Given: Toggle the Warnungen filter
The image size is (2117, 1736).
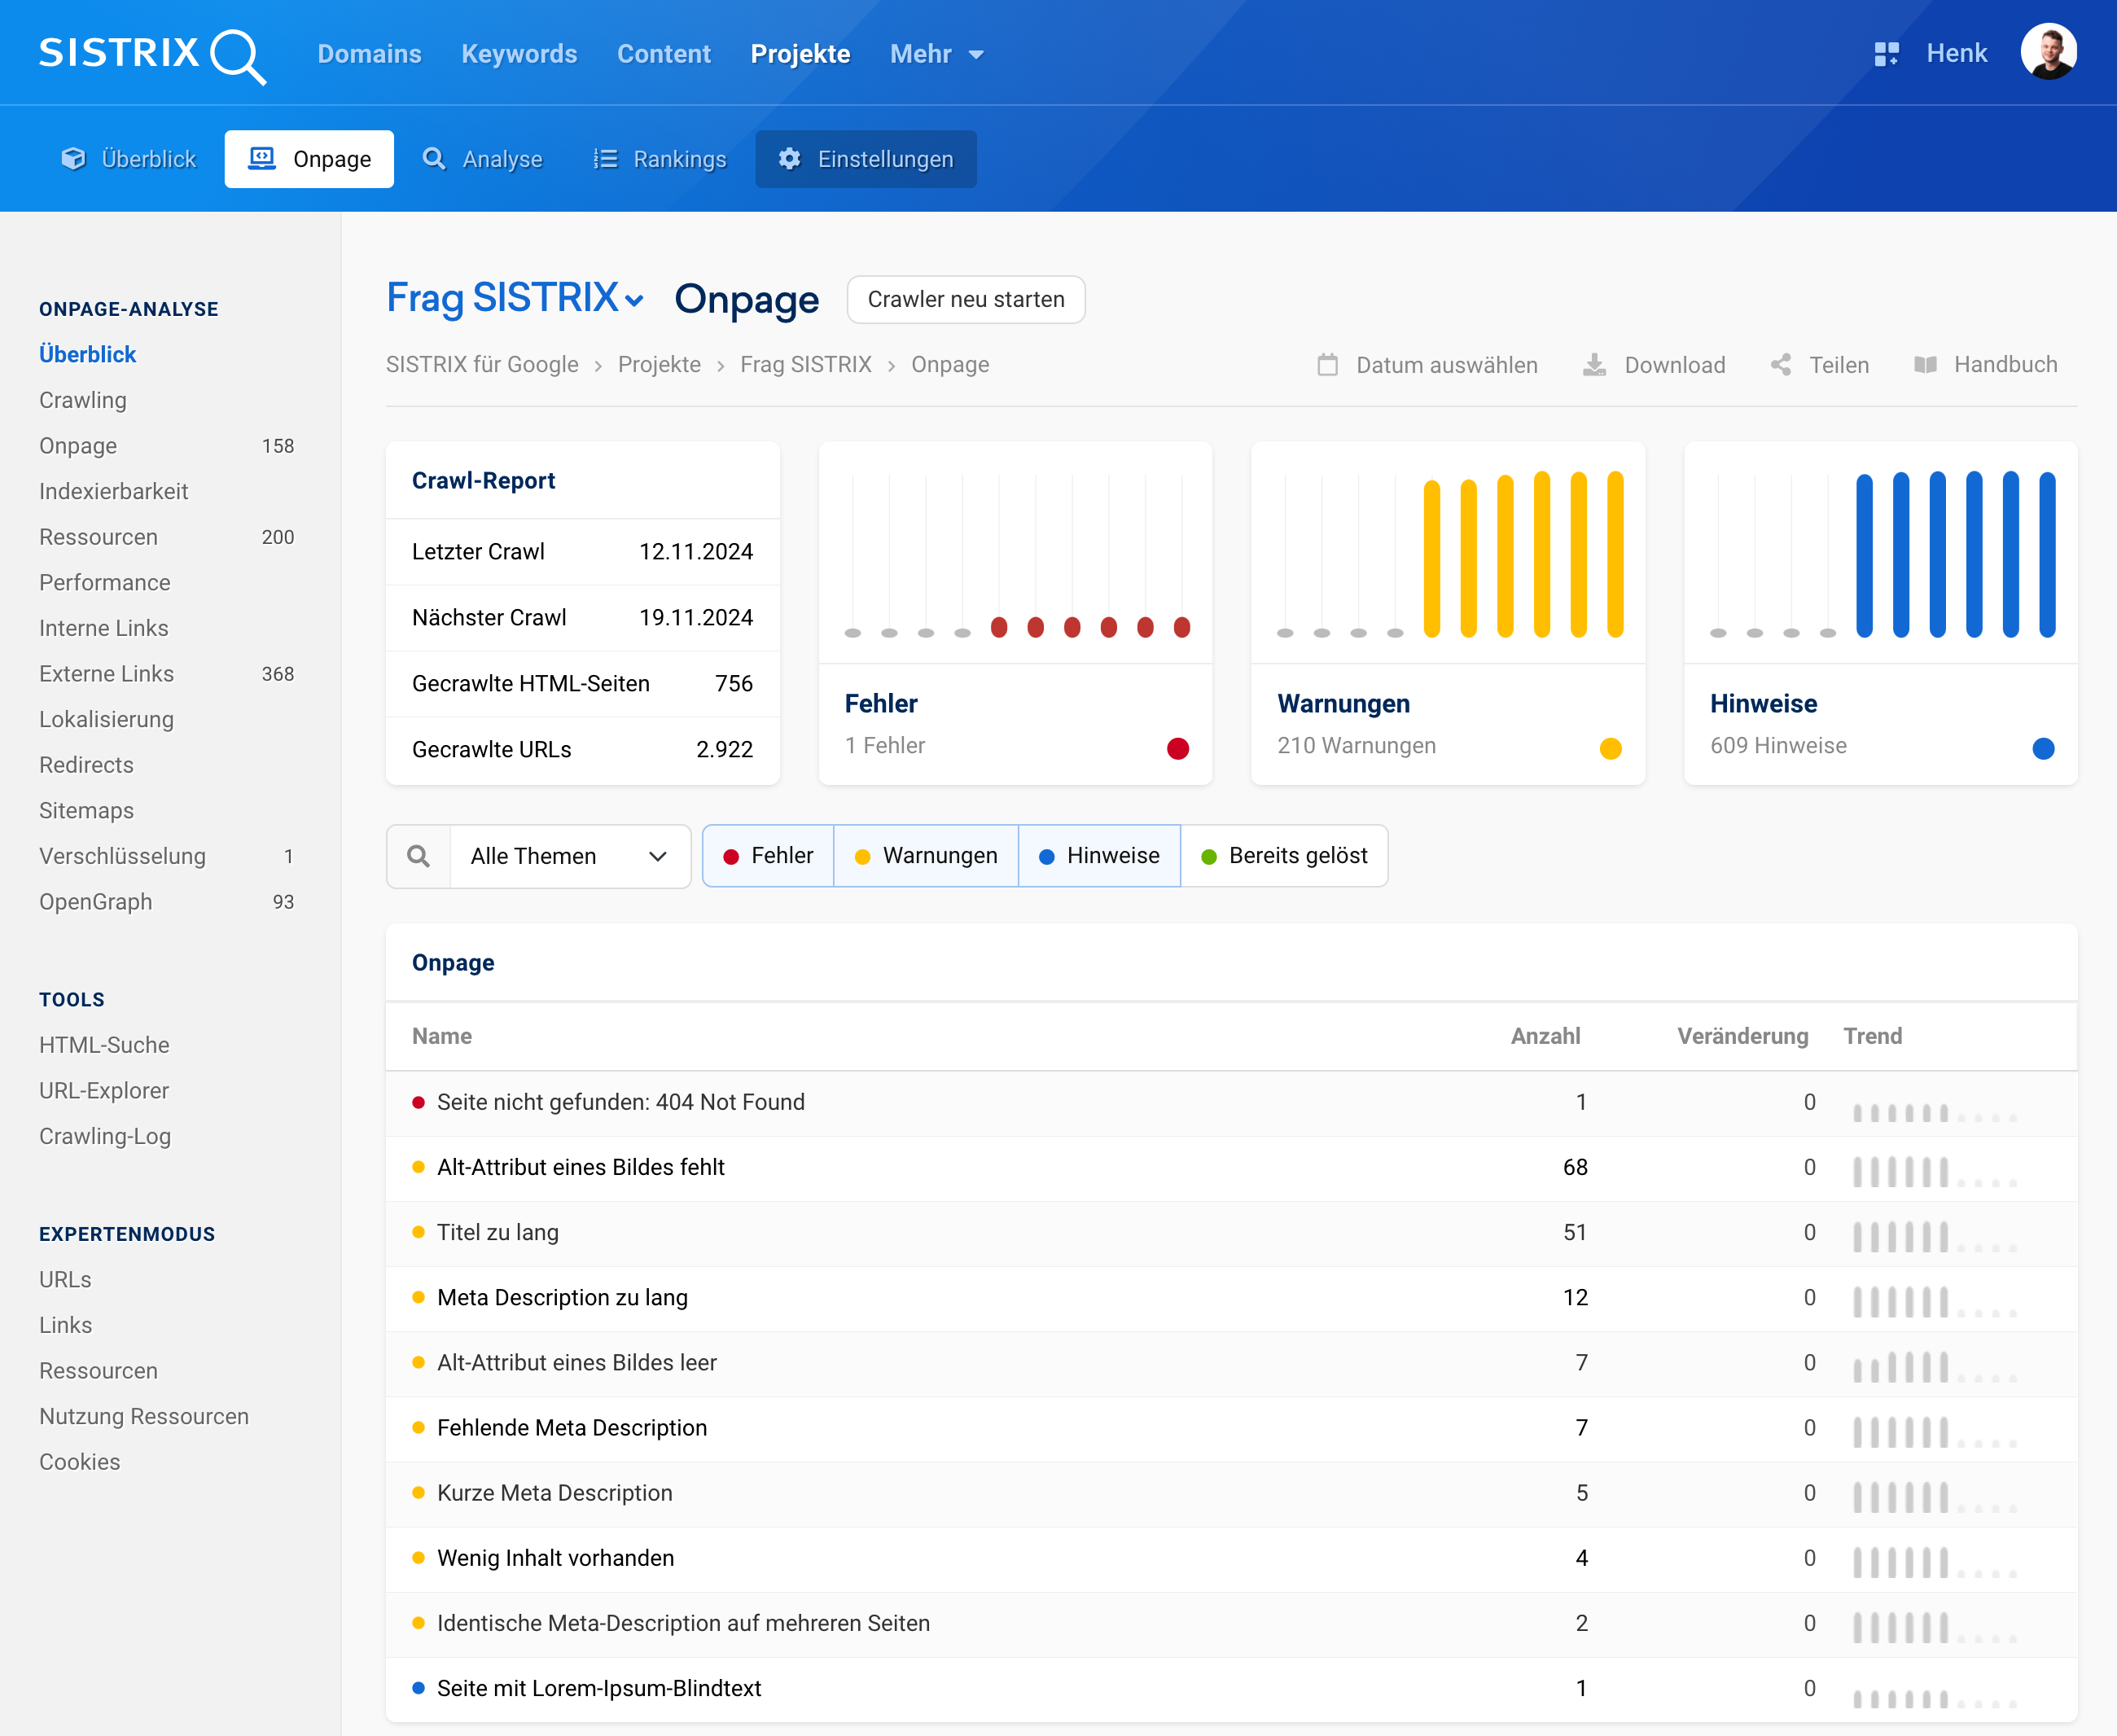Looking at the screenshot, I should coord(926,856).
